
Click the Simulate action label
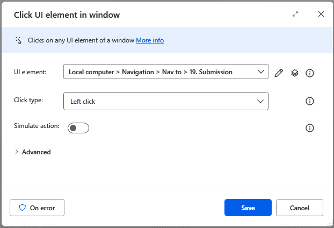pyautogui.click(x=37, y=126)
